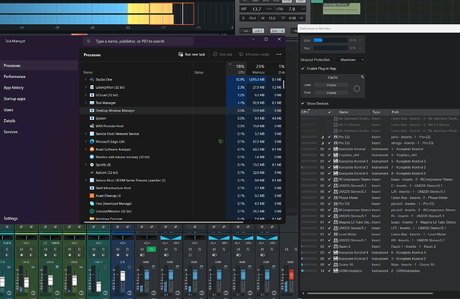
Task: Disable the Enable Plug-in Nap checkbox
Action: pos(304,69)
